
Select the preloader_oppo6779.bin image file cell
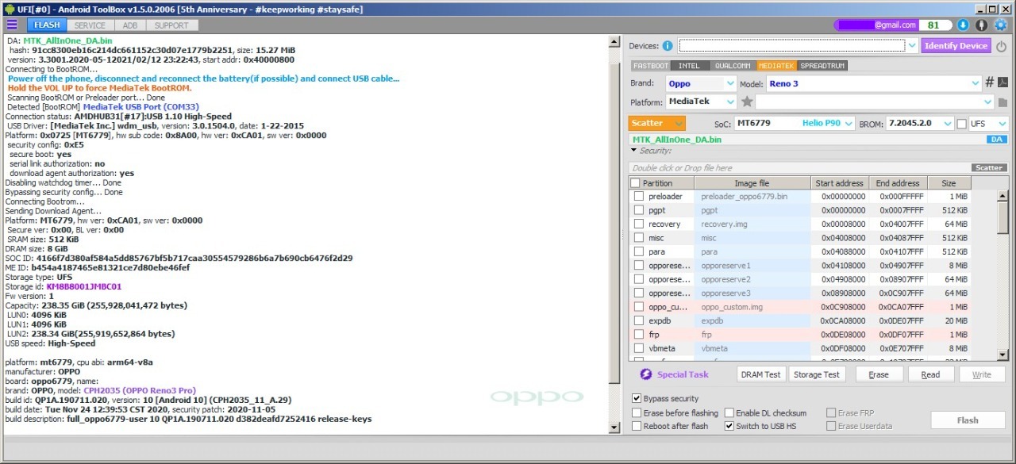click(752, 197)
